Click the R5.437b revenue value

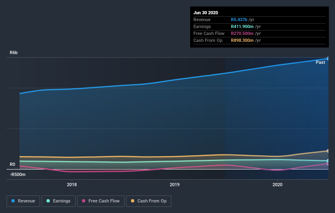pos(239,20)
